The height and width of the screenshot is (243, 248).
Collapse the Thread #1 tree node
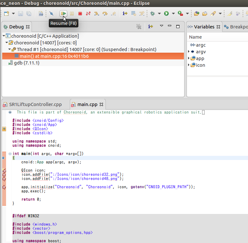pos(10,49)
